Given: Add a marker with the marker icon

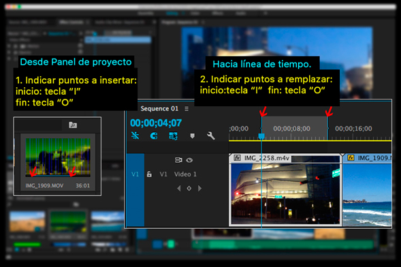Looking at the screenshot, I should coord(192,136).
